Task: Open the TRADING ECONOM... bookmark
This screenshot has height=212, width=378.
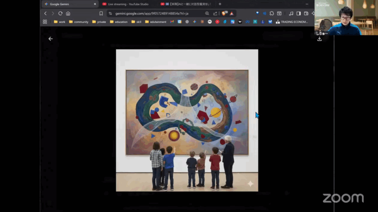Action: 292,22
